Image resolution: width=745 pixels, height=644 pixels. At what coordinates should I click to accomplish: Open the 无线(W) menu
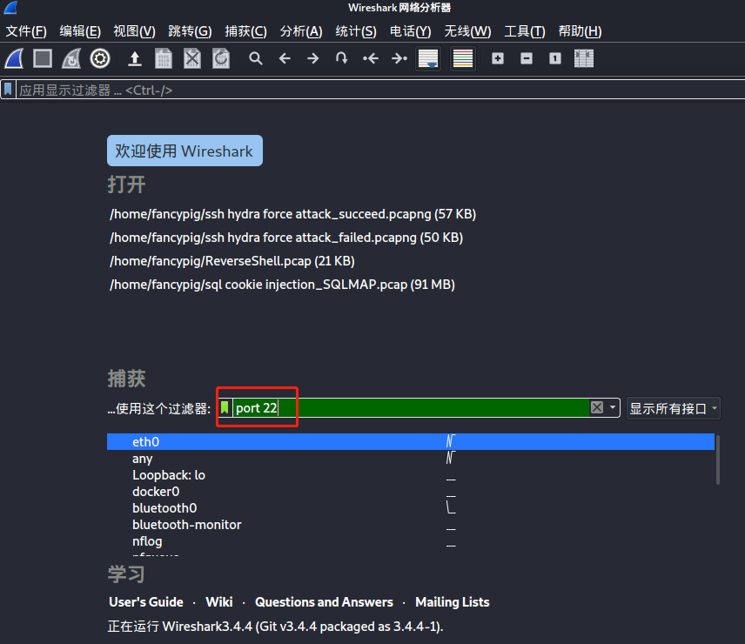pyautogui.click(x=467, y=31)
